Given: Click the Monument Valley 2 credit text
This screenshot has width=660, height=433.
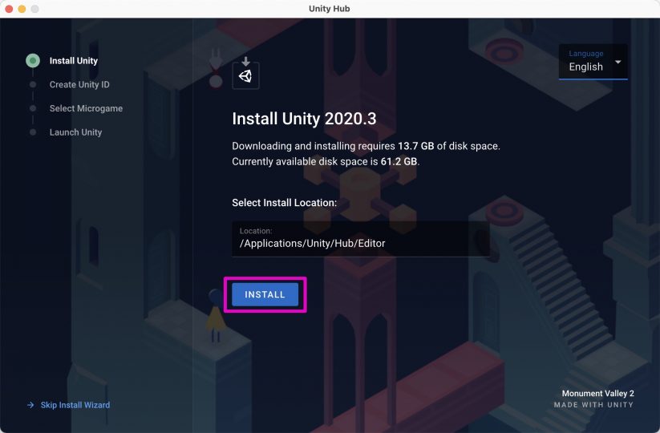Looking at the screenshot, I should 597,393.
